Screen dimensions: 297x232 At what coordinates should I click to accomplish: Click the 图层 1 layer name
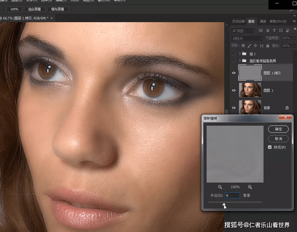(268, 90)
